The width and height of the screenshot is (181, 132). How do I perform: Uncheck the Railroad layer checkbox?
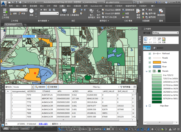(x=150, y=53)
